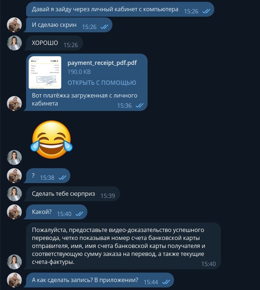This screenshot has width=260, height=290.
Task: Open man's avatar beside И сделаю скрин
Action: tap(14, 25)
